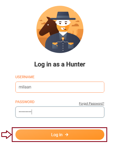
Task: Click the right arrow icon inside Log in
Action: pos(67,135)
